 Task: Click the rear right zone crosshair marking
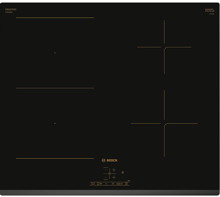pos(164,47)
